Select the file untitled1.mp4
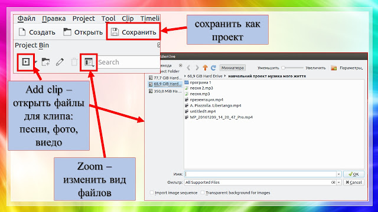 point(200,111)
